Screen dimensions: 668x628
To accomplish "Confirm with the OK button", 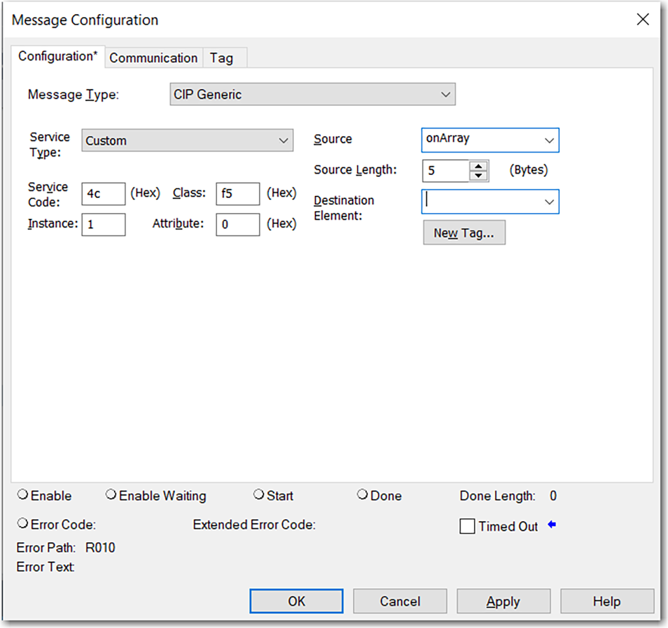I will tap(296, 601).
